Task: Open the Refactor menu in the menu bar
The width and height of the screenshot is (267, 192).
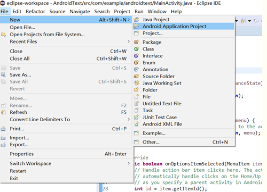Action: (x=35, y=12)
